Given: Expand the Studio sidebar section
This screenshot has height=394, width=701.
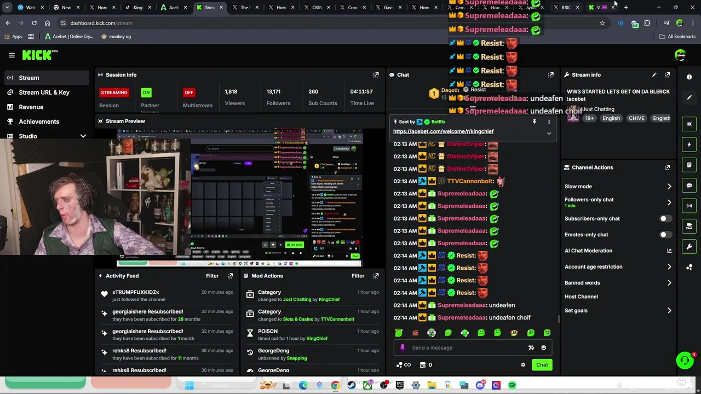Looking at the screenshot, I should point(83,136).
